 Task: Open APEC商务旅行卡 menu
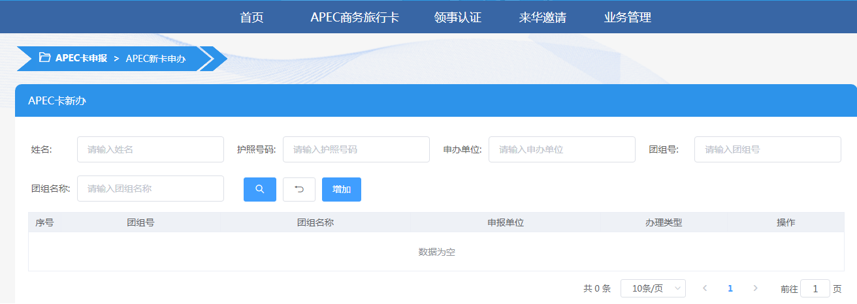[355, 18]
